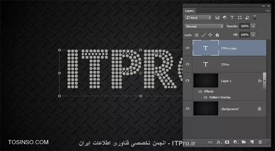Open the Fill slider arrow
275x151 pixels.
click(x=253, y=35)
